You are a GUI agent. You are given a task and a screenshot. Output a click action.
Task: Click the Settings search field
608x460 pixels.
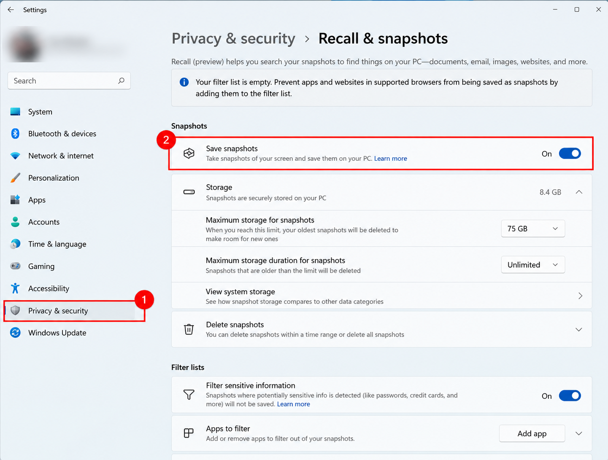[x=69, y=81]
